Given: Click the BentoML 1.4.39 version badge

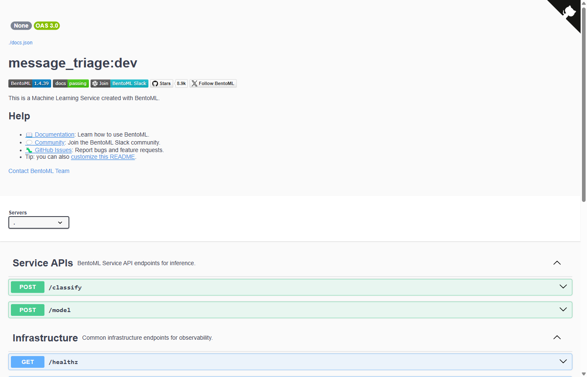Looking at the screenshot, I should point(30,83).
